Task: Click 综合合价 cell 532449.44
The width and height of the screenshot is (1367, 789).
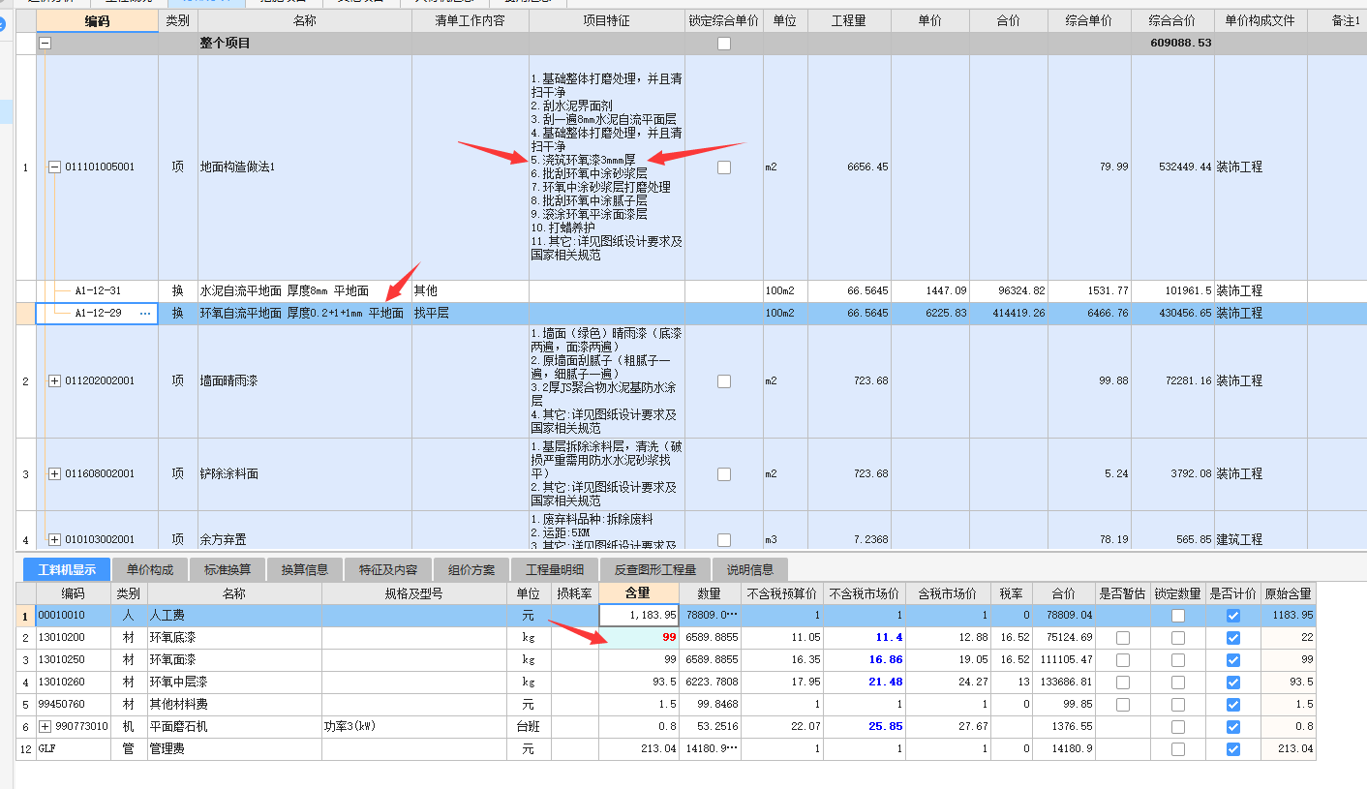Action: pos(1172,167)
